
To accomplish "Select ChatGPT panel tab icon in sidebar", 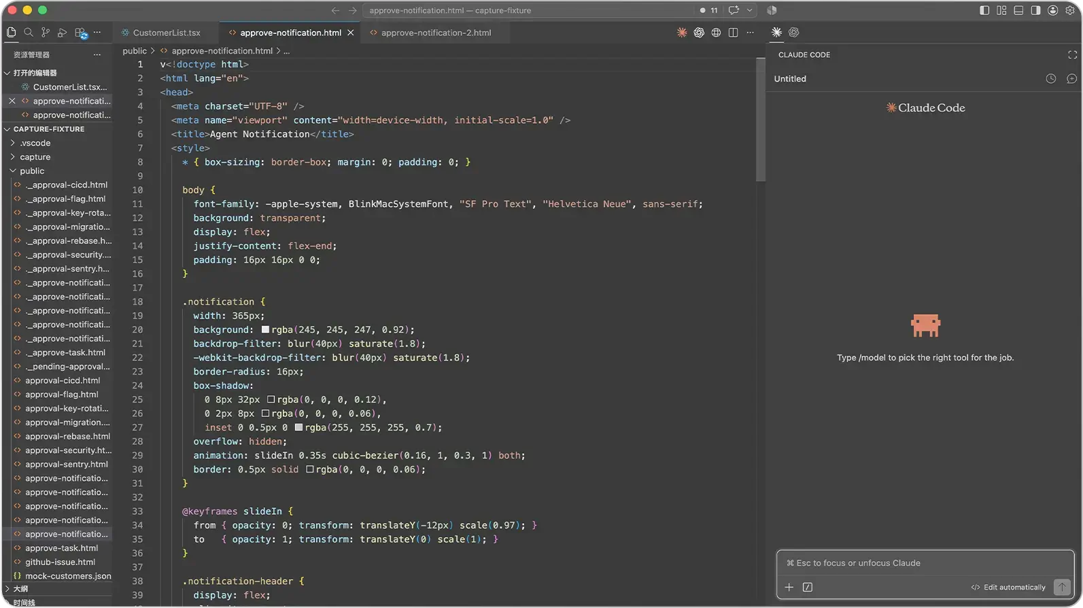I will coord(793,32).
